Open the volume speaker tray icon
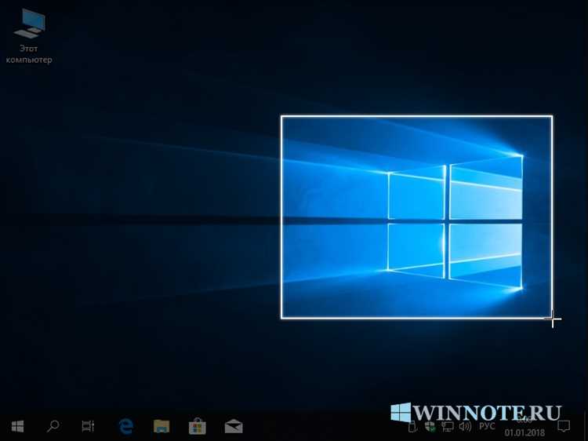The height and width of the screenshot is (441, 588). (x=465, y=426)
